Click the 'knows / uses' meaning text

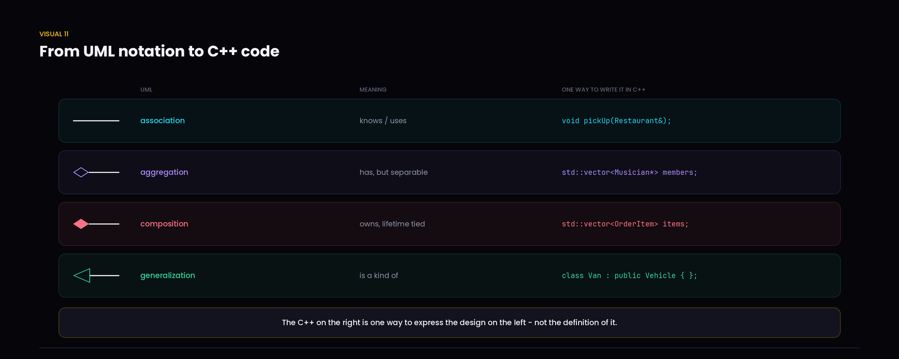pos(383,121)
